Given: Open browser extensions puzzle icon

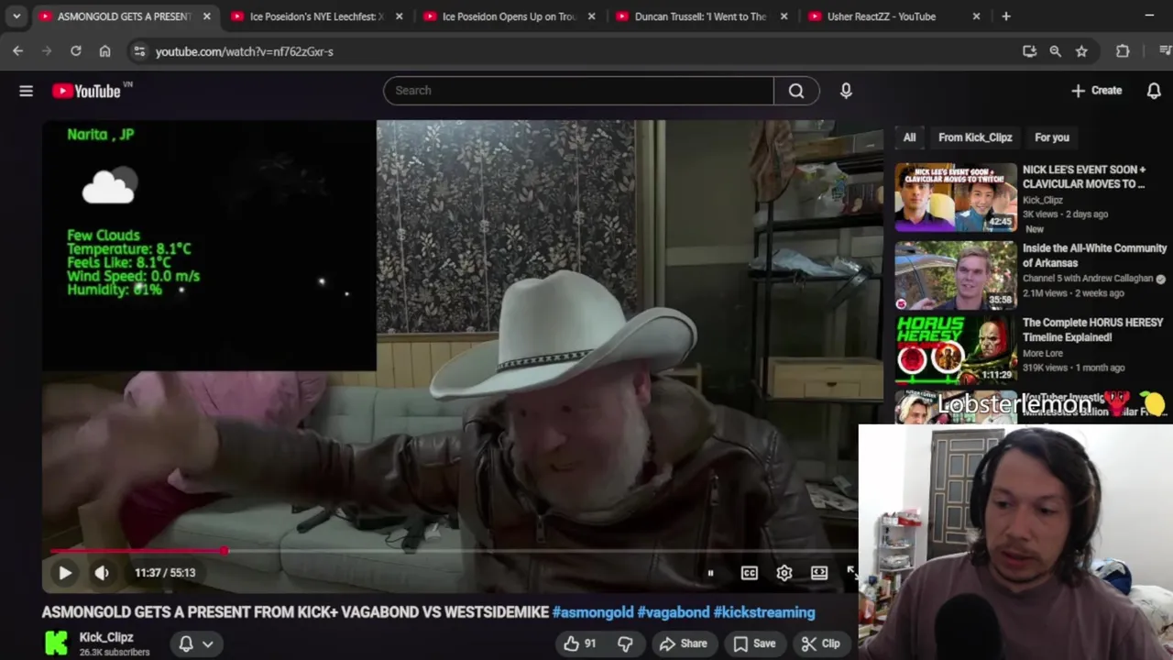Looking at the screenshot, I should [x=1123, y=51].
